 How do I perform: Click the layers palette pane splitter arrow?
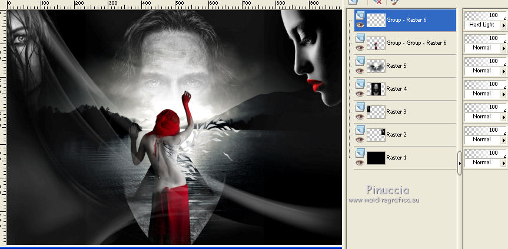point(460,163)
